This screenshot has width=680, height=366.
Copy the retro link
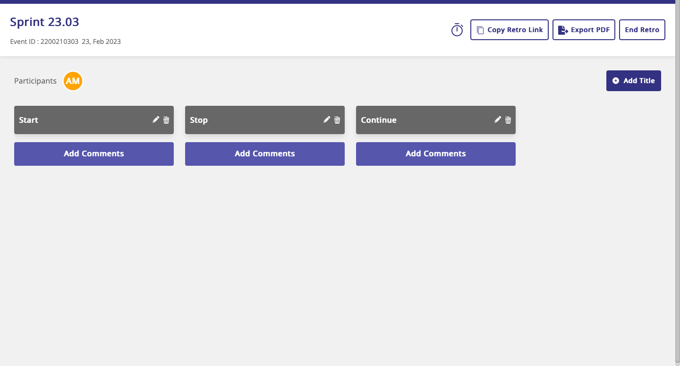(509, 30)
